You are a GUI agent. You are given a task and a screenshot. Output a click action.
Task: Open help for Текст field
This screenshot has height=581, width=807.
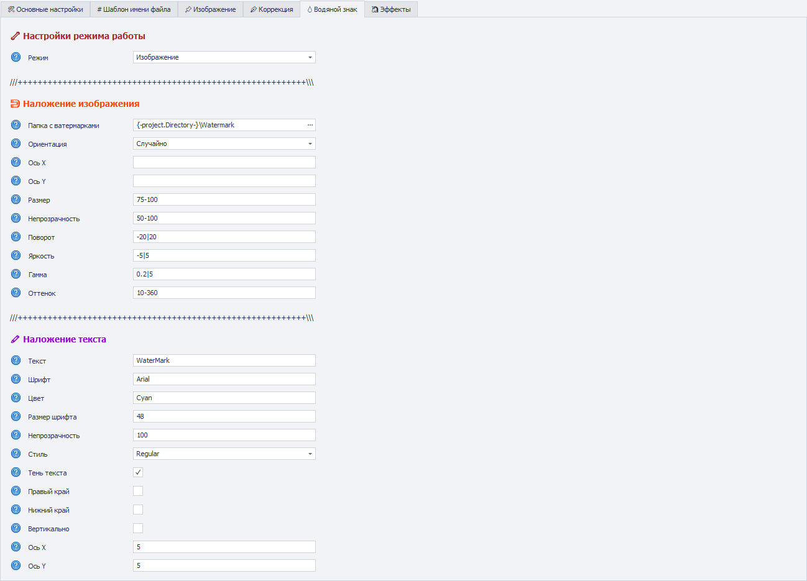(x=16, y=360)
